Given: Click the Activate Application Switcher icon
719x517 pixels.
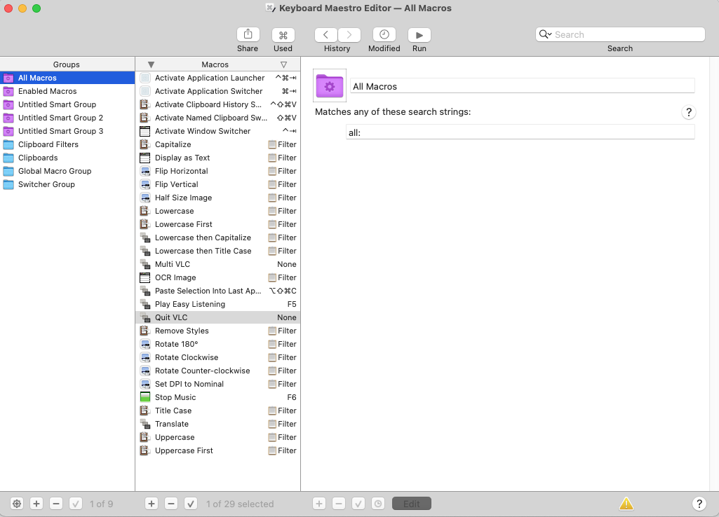Looking at the screenshot, I should click(145, 91).
